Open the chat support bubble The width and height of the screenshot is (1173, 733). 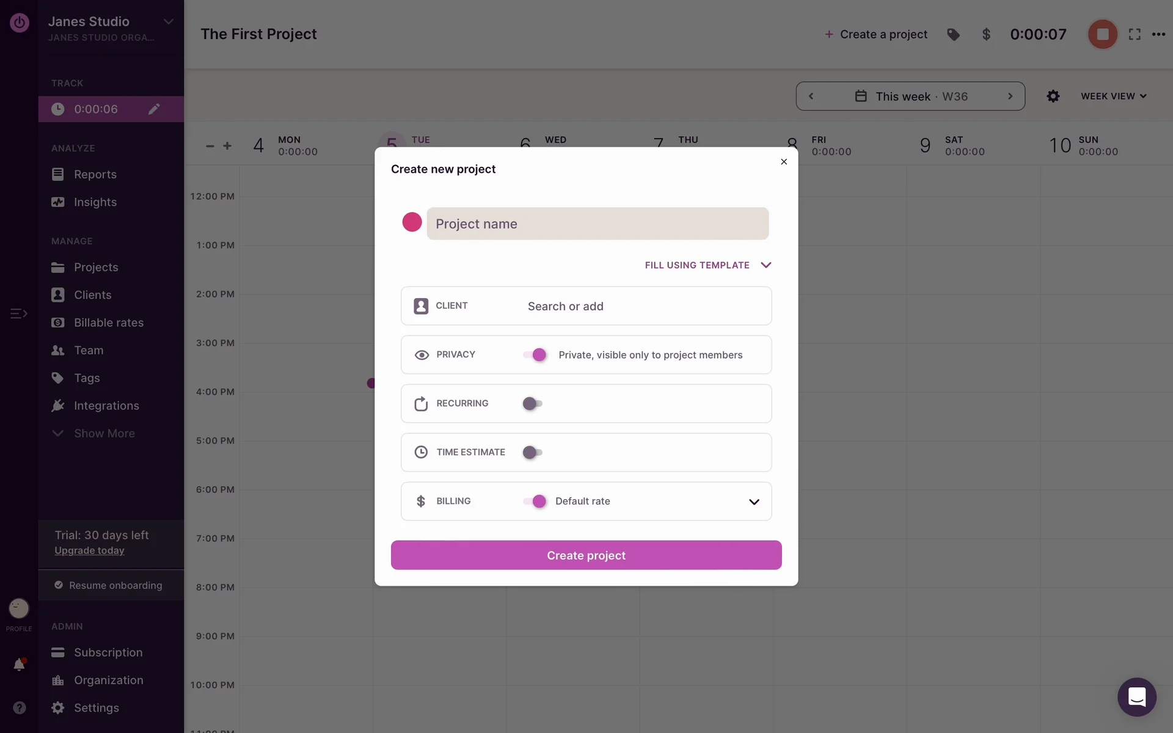point(1136,696)
